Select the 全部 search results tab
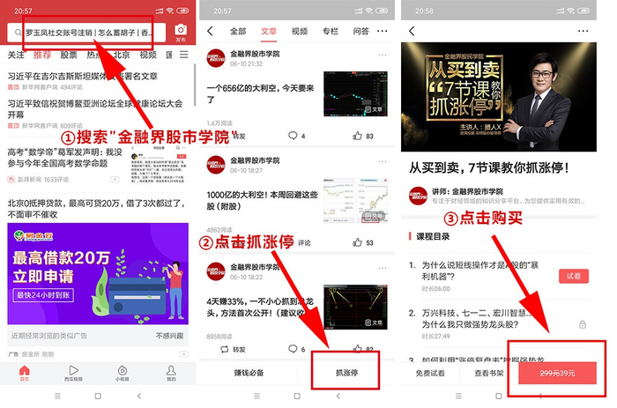Image resolution: width=617 pixels, height=408 pixels. (x=238, y=31)
